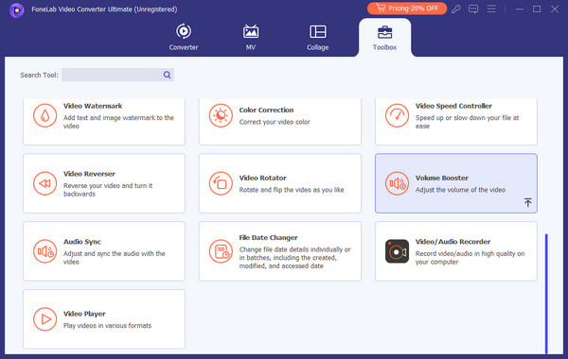Select the Video Reverser rewind icon

tap(44, 183)
